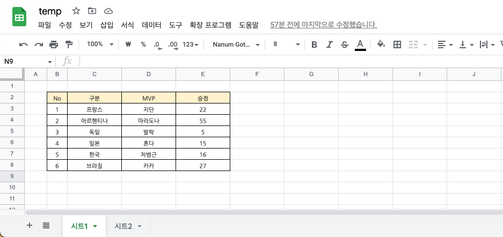The width and height of the screenshot is (503, 237).
Task: Select the 마라도나 cell
Action: [149, 121]
